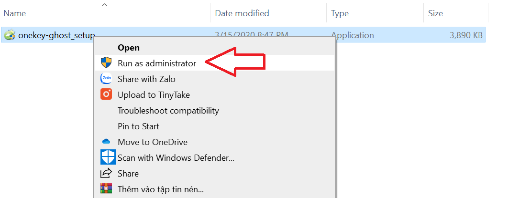Click the Share arrow icon
519x198 pixels.
click(106, 173)
